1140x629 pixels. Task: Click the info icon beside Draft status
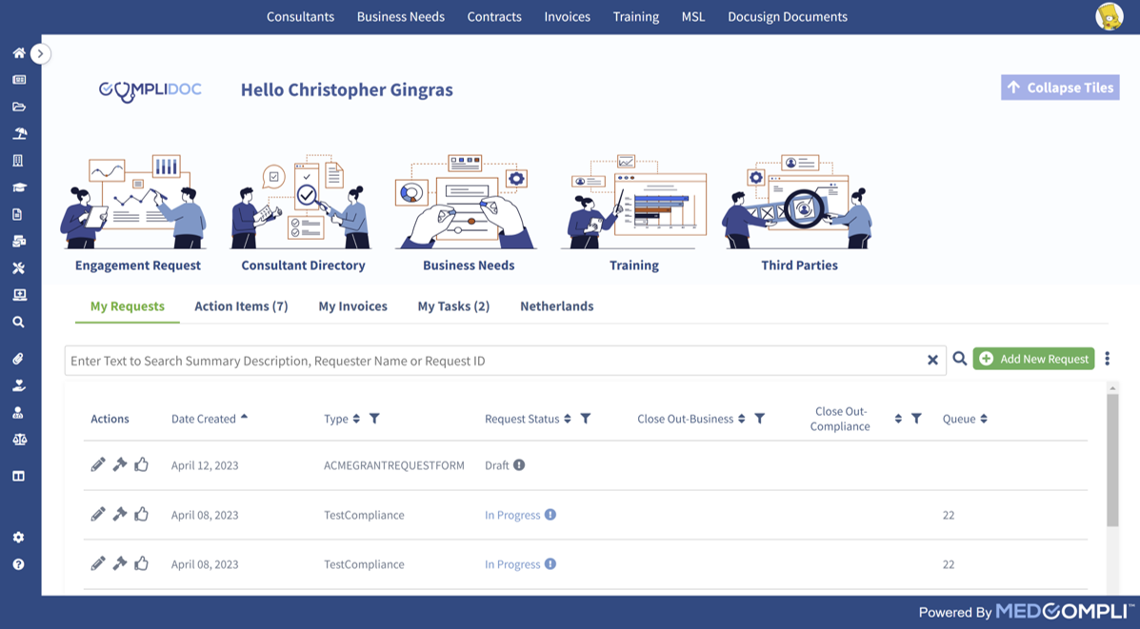519,465
